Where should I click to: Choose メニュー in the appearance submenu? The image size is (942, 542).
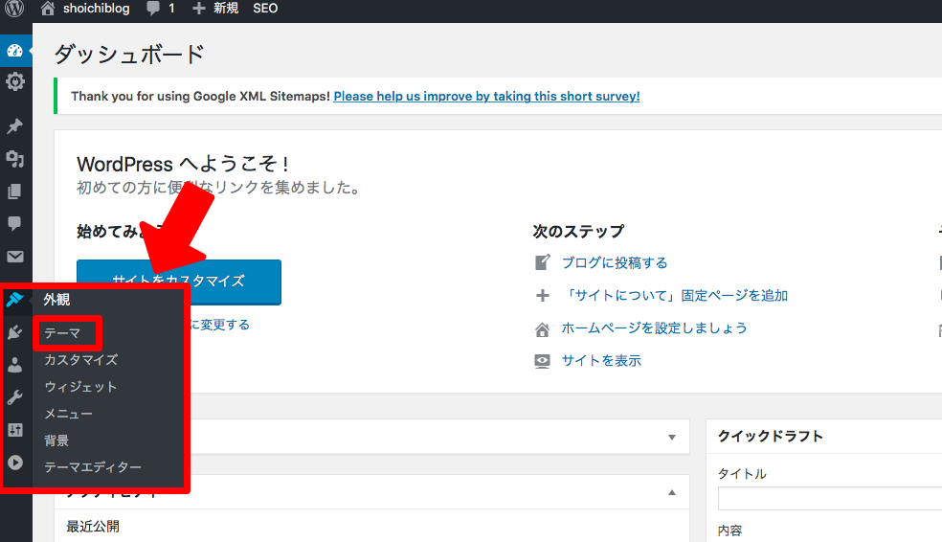69,414
